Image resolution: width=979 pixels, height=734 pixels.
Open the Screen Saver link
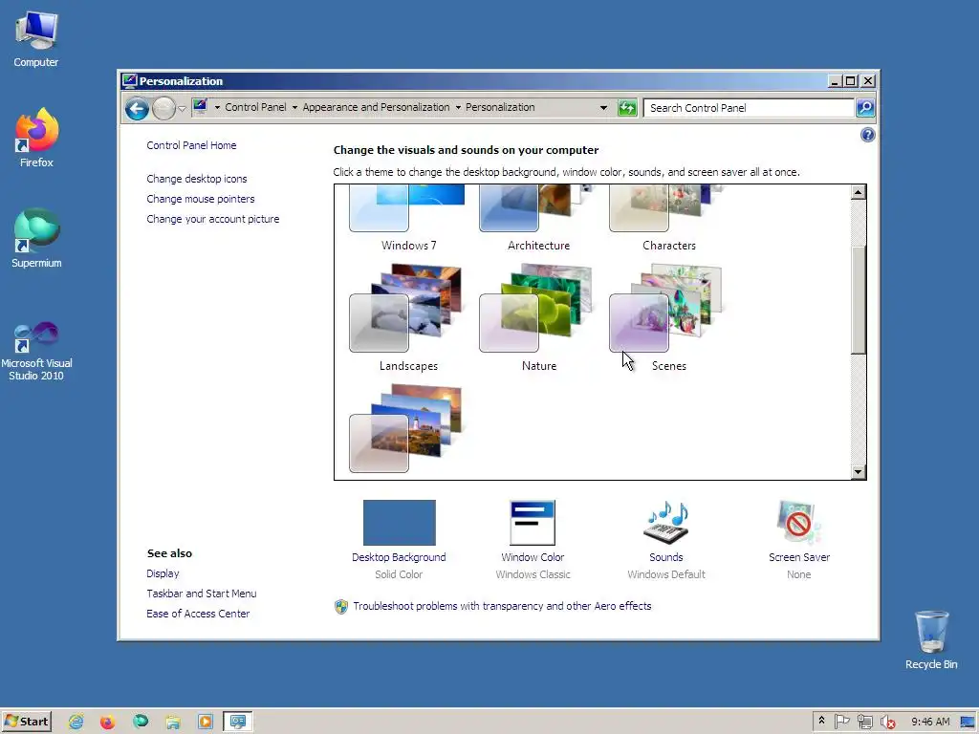799,557
